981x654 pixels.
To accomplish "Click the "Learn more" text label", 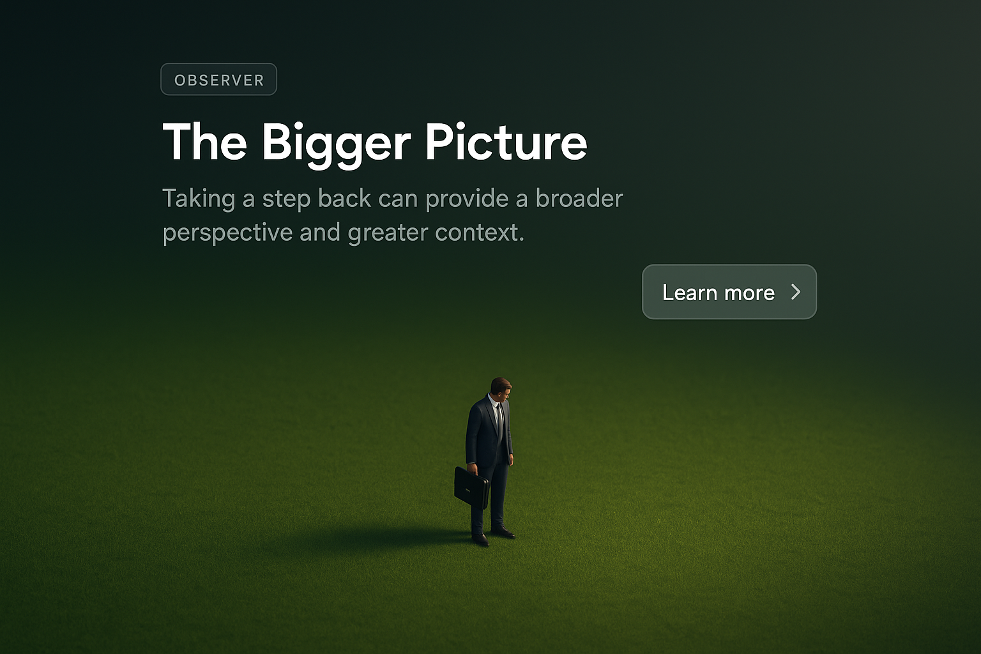I will pos(719,293).
